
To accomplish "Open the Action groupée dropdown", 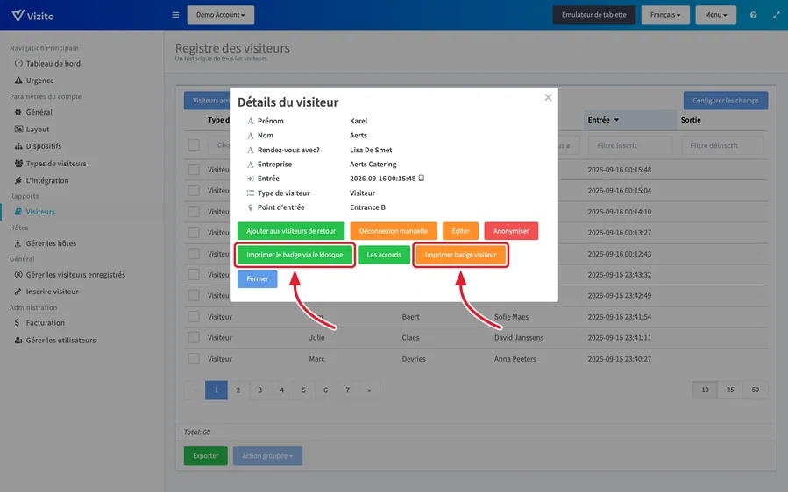I will (x=267, y=456).
